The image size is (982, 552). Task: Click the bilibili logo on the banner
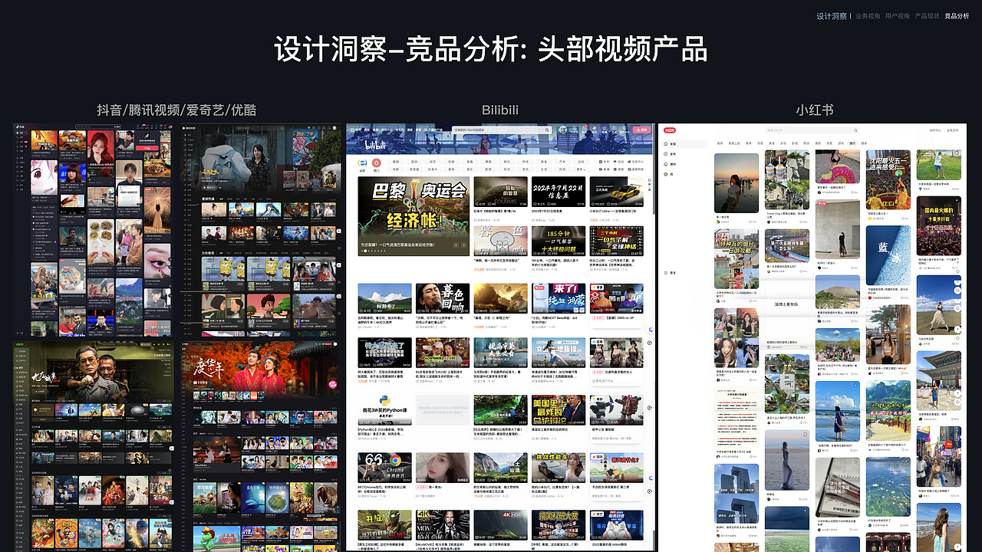375,146
